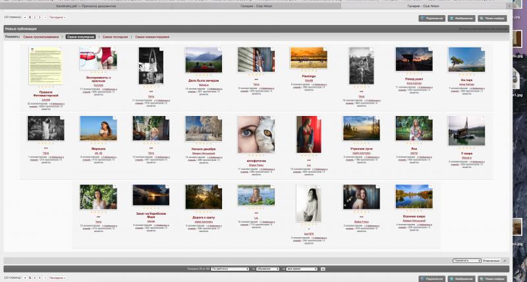Tick checkbox on Дело было вечером thumbnail
This screenshot has width=527, height=282.
pyautogui.click(x=220, y=49)
